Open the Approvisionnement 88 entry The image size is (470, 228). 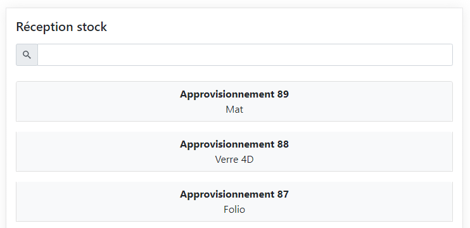pos(234,151)
